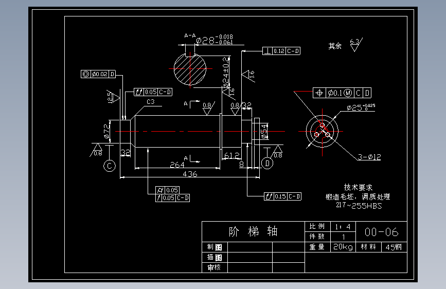
Task: Select the concentricity Ø0.02 D tolerance frame
Action: coord(98,74)
